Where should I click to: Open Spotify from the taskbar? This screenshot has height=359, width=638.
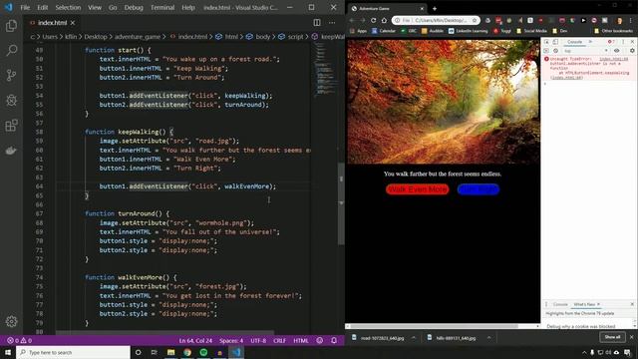[x=203, y=352]
